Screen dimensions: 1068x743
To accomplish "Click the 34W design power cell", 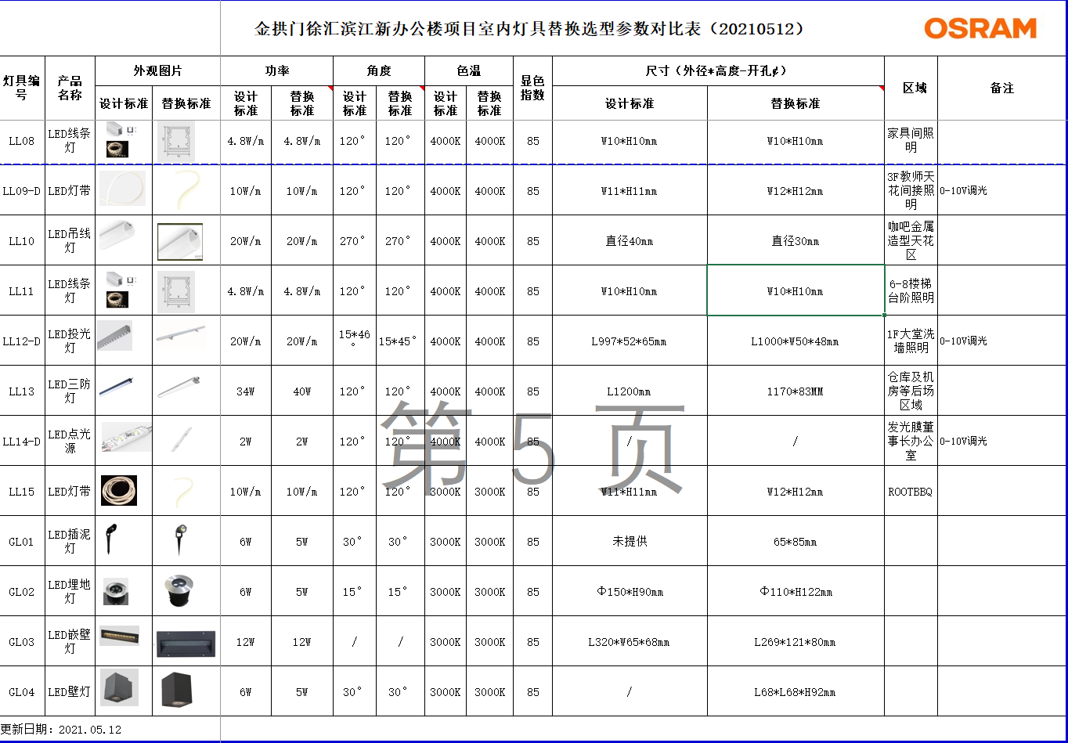I will tap(246, 391).
